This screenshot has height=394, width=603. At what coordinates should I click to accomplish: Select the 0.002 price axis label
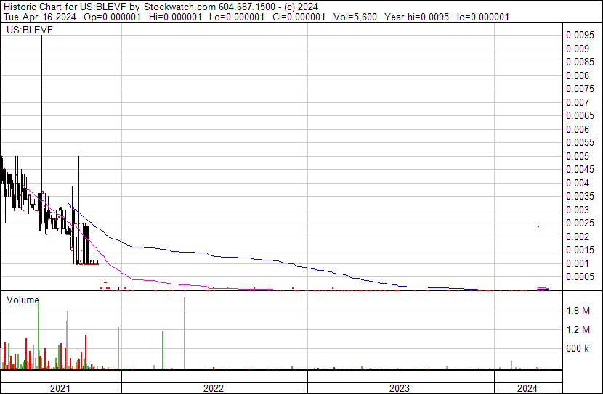[578, 237]
